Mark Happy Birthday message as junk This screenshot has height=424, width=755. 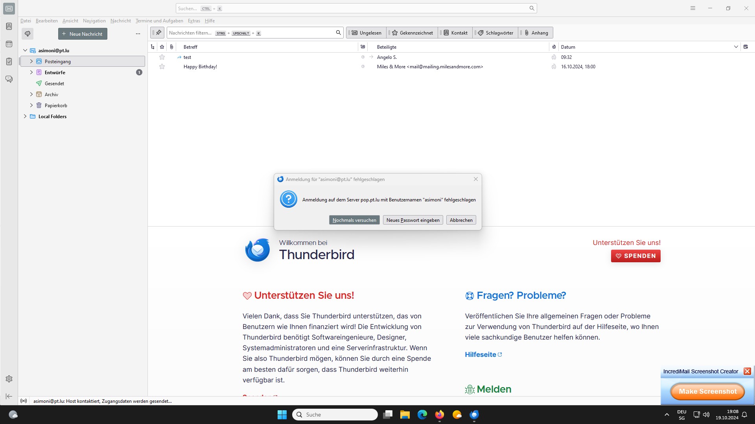554,67
